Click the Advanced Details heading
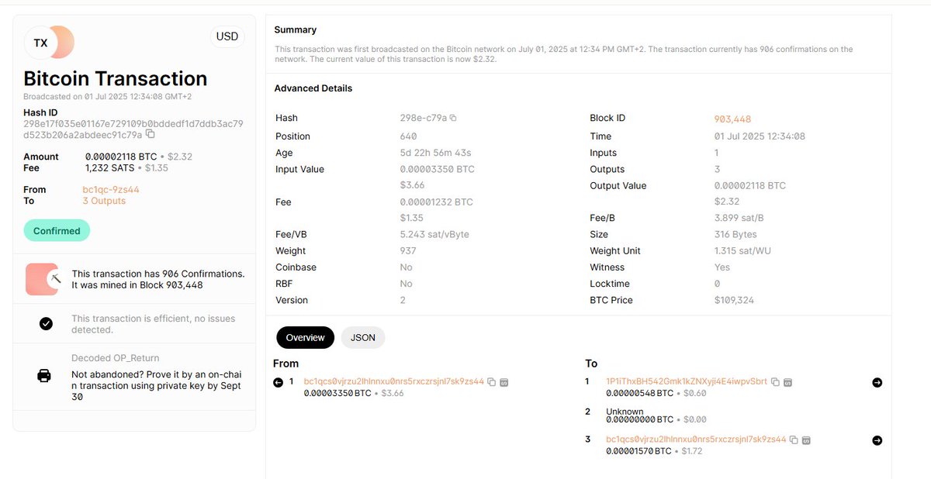The height and width of the screenshot is (479, 931). click(x=313, y=88)
